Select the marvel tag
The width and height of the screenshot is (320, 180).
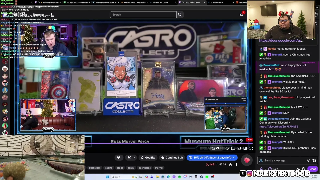tap(159, 168)
